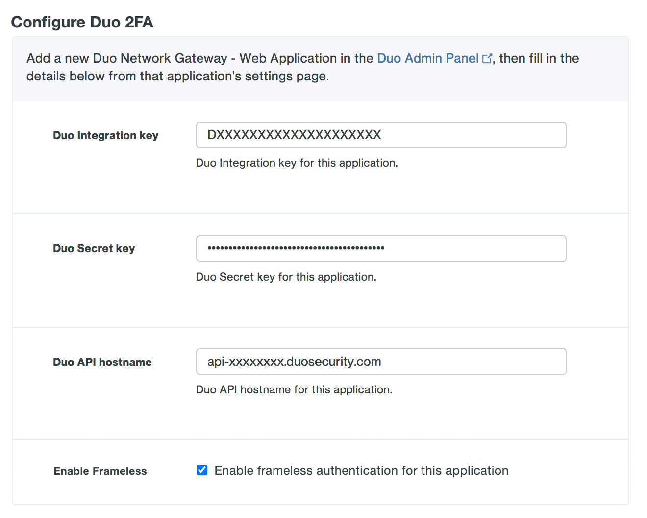The image size is (647, 518).
Task: Click the Duo Integration key help text
Action: pyautogui.click(x=297, y=163)
